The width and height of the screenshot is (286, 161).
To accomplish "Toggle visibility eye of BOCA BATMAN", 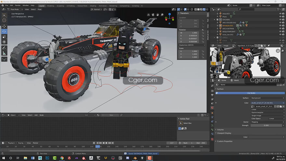I will pyautogui.click(x=280, y=29).
